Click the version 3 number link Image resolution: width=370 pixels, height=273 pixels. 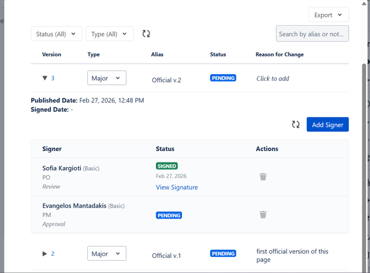click(x=53, y=78)
